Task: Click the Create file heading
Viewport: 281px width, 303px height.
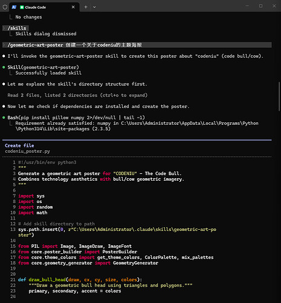Action: click(x=19, y=145)
